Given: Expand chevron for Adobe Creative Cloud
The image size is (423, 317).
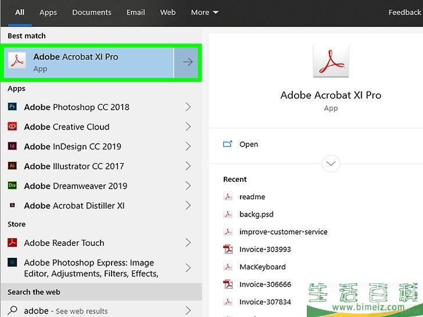Looking at the screenshot, I should 188,127.
